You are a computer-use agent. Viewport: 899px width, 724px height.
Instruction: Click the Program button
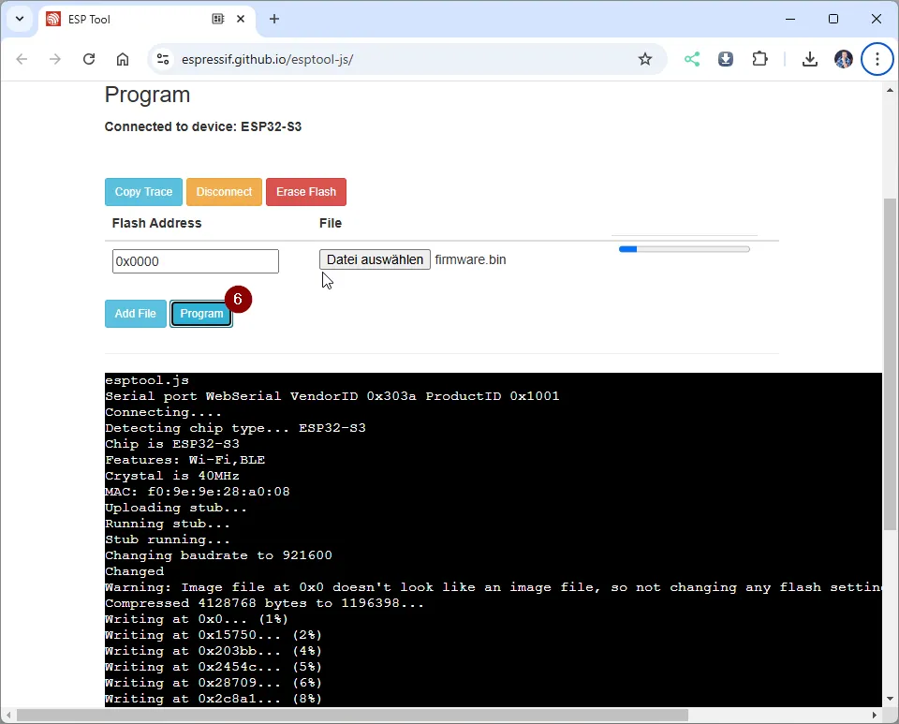coord(201,314)
